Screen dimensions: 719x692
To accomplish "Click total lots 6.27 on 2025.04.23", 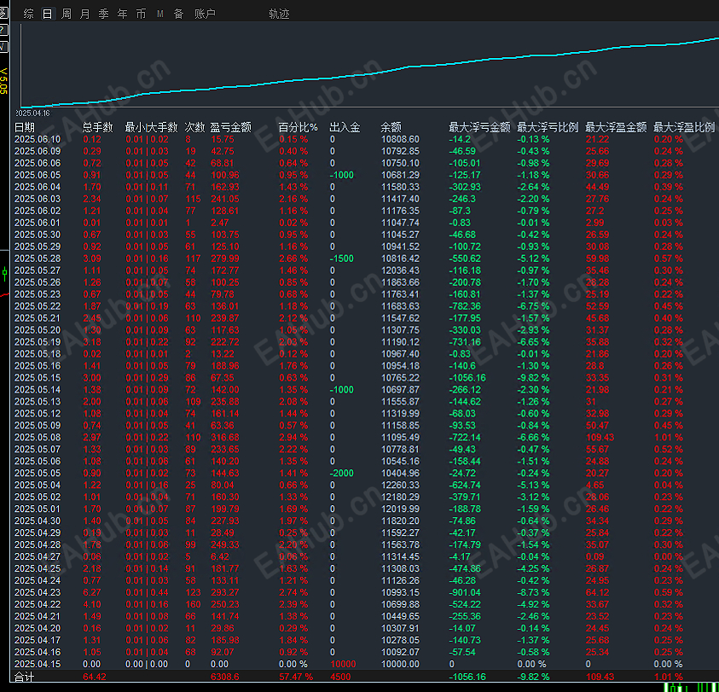I will (x=92, y=592).
